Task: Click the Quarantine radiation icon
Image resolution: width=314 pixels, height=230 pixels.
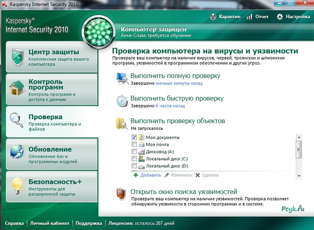Action: (x=213, y=17)
